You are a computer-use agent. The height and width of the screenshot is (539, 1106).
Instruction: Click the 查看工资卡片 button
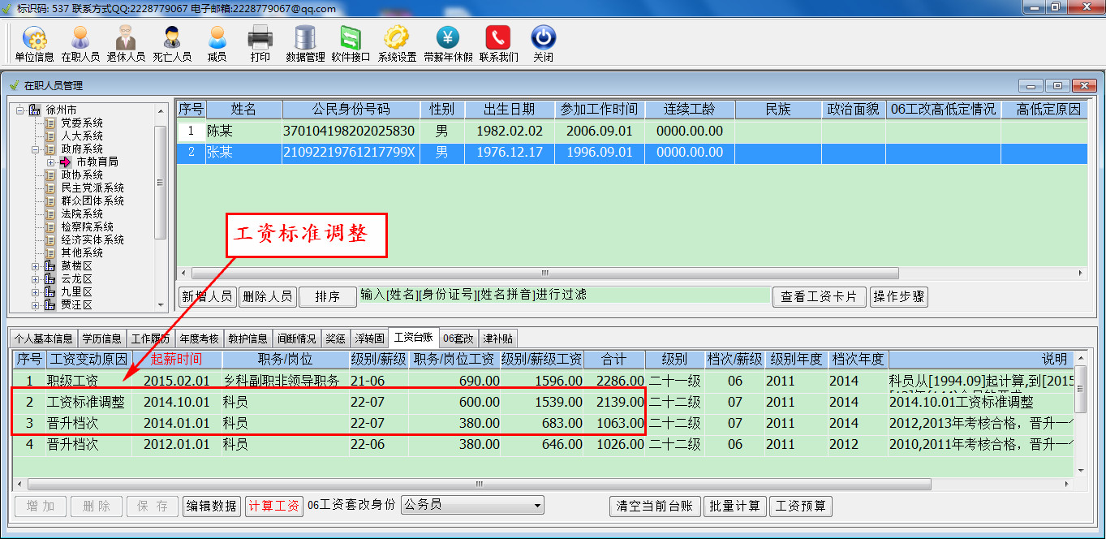[x=819, y=297]
